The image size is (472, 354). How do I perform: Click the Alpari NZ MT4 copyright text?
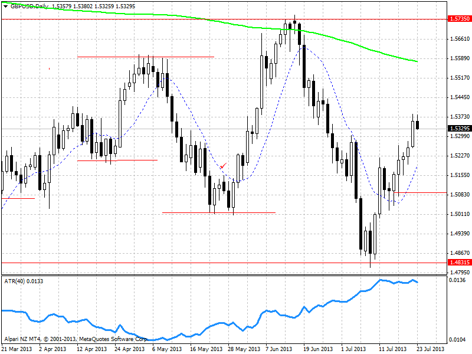(x=76, y=339)
